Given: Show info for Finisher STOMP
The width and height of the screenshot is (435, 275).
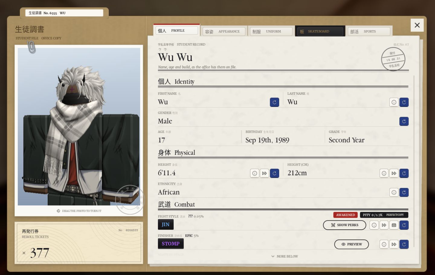Looking at the screenshot, I should [x=384, y=244].
